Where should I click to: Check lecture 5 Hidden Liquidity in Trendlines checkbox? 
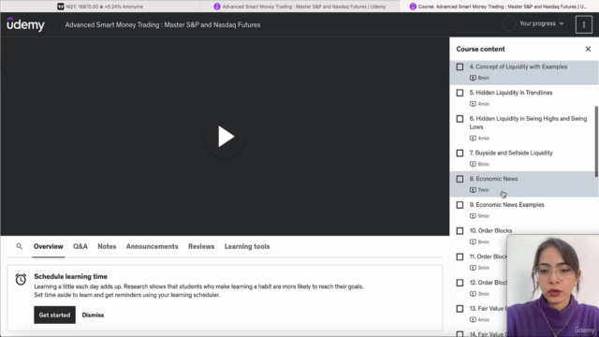point(460,93)
